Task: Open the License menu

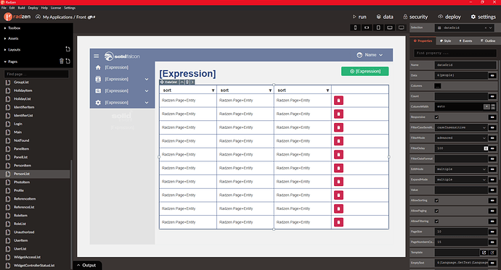Action: point(56,8)
